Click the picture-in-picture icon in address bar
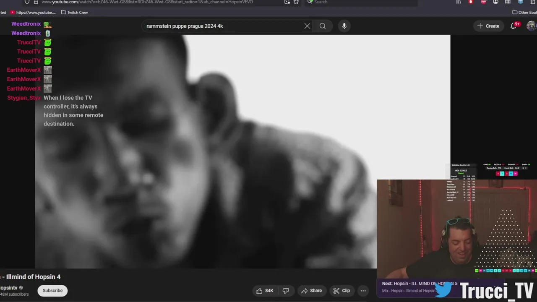The height and width of the screenshot is (302, 537). pyautogui.click(x=287, y=2)
